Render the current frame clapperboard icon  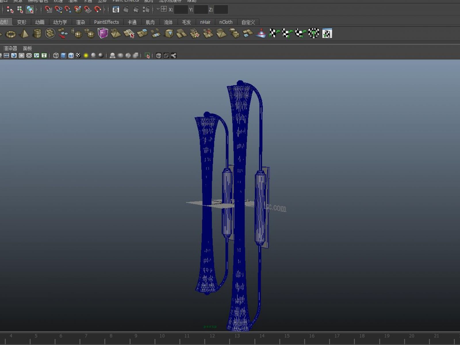(x=126, y=10)
